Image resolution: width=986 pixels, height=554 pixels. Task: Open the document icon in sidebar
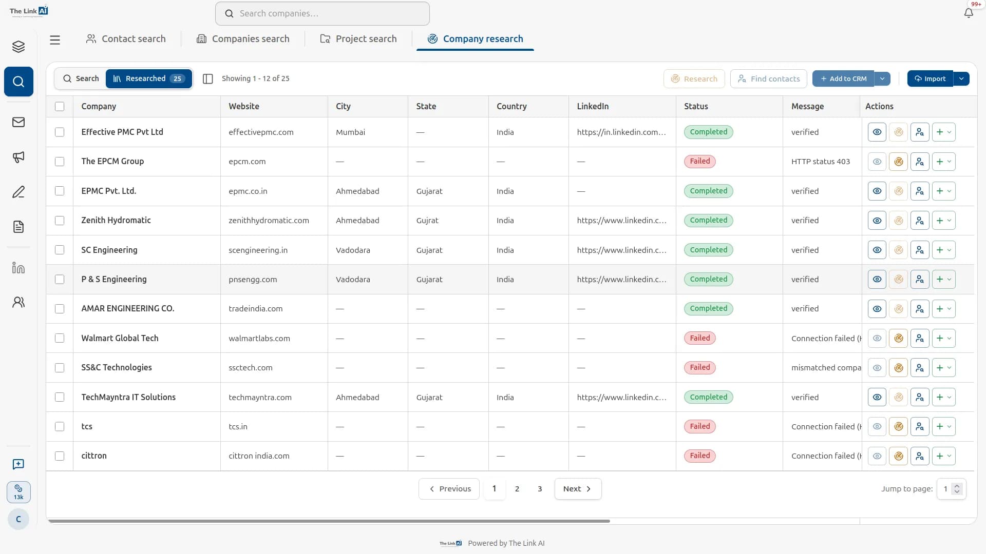click(18, 227)
